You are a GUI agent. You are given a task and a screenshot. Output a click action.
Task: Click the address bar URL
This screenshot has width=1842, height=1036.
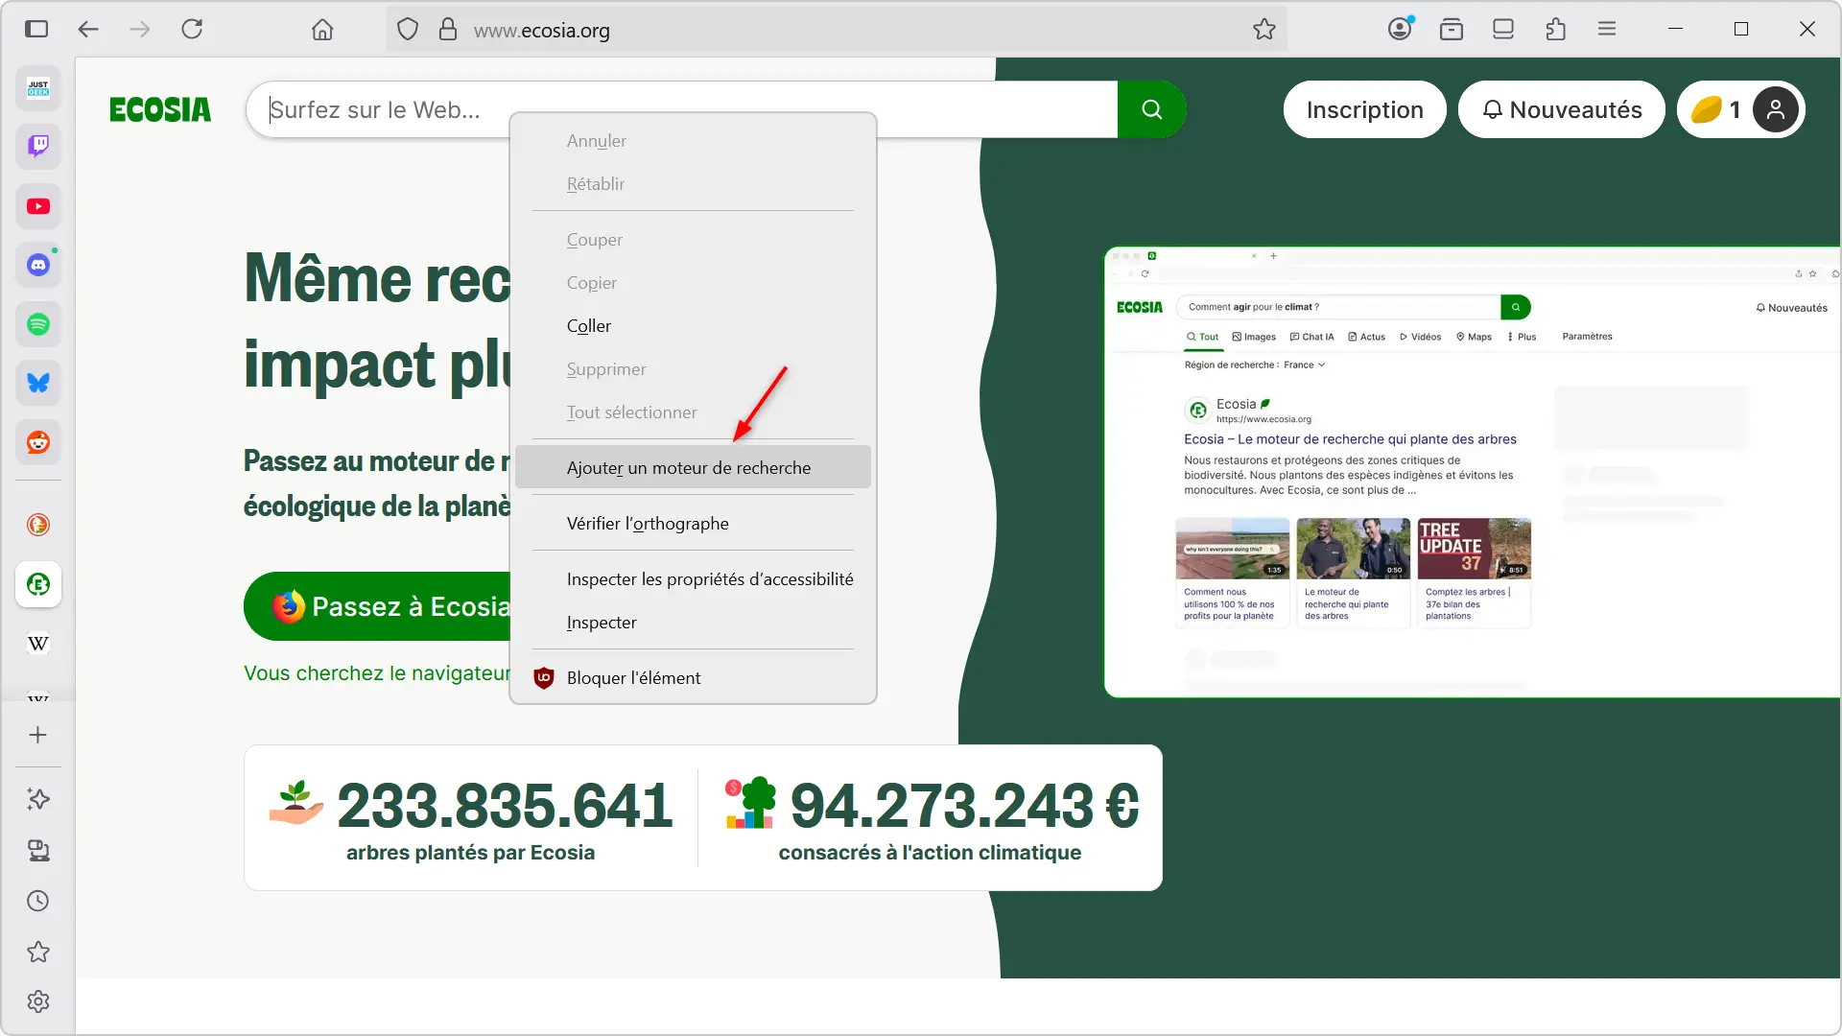pyautogui.click(x=541, y=31)
